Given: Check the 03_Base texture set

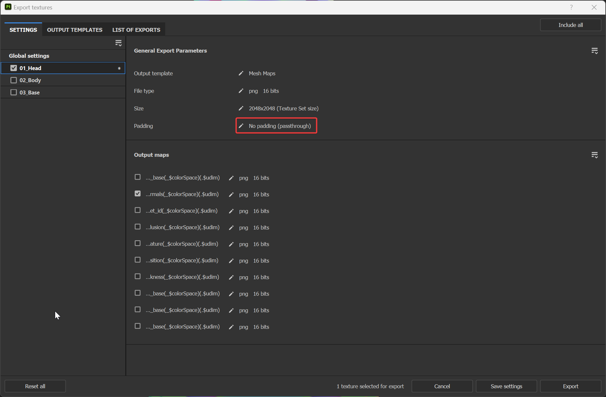Looking at the screenshot, I should [14, 92].
